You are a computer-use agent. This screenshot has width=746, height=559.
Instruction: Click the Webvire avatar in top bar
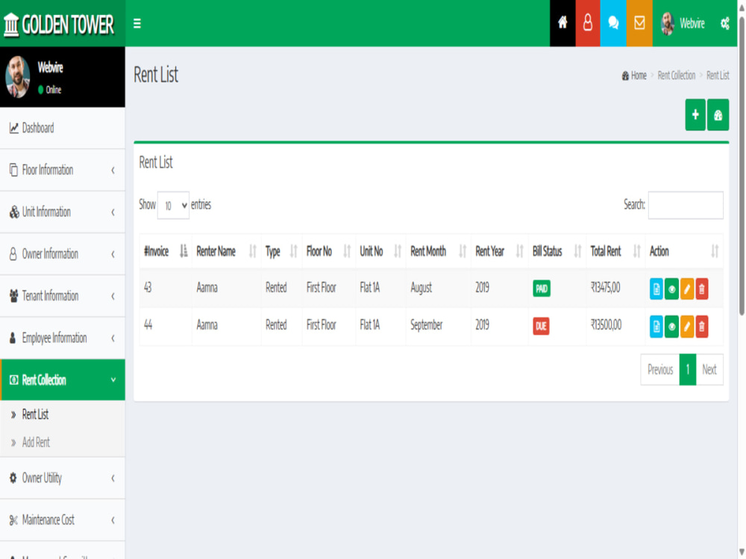tap(668, 23)
